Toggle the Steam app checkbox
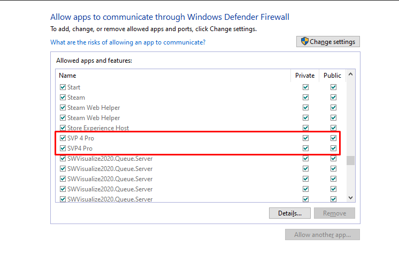Viewport: 399px width, 253px height. coord(63,98)
